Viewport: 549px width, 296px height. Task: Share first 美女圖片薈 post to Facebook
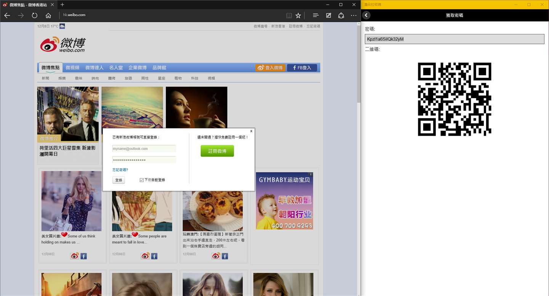pos(83,256)
